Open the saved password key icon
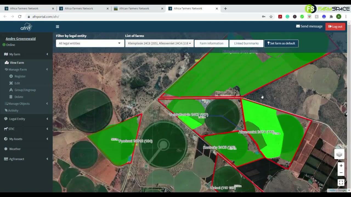The height and width of the screenshot is (197, 351). pyautogui.click(x=264, y=17)
